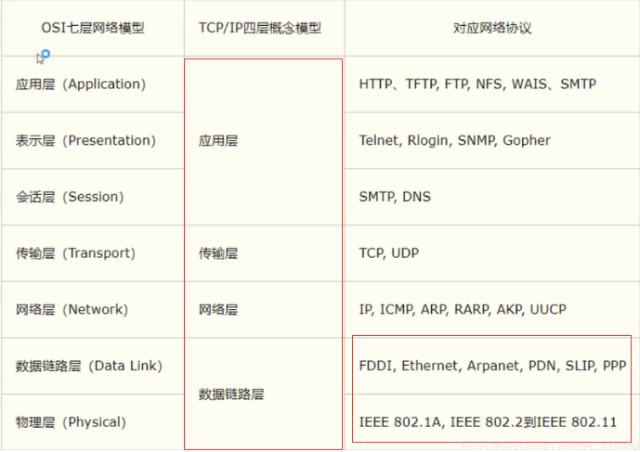The image size is (640, 452).
Task: Click the TCP, UDP protocols cell
Action: click(387, 253)
